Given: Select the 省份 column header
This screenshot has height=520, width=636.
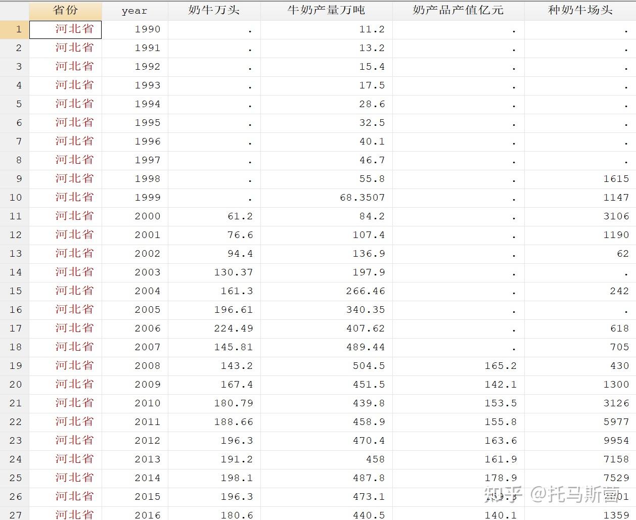Looking at the screenshot, I should click(x=66, y=9).
